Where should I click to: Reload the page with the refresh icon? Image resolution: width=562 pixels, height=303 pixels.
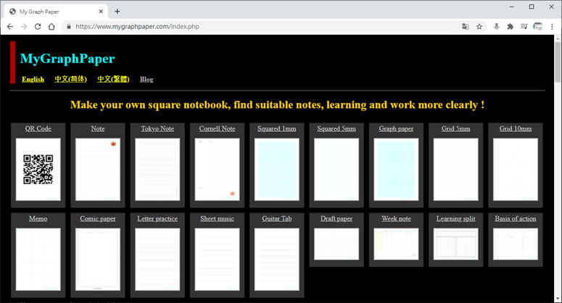coord(38,27)
